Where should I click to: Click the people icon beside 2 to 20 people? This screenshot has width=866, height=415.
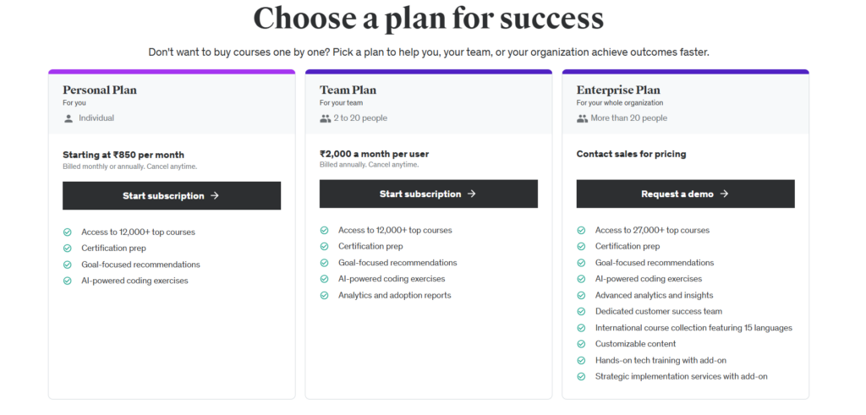tap(326, 118)
